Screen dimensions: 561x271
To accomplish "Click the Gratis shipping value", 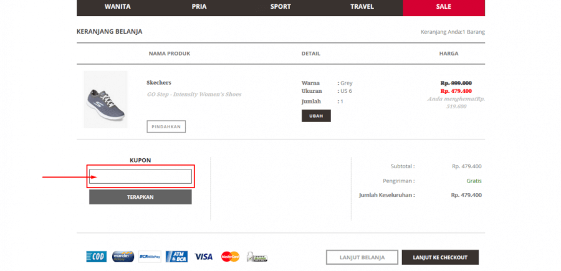I will 474,181.
